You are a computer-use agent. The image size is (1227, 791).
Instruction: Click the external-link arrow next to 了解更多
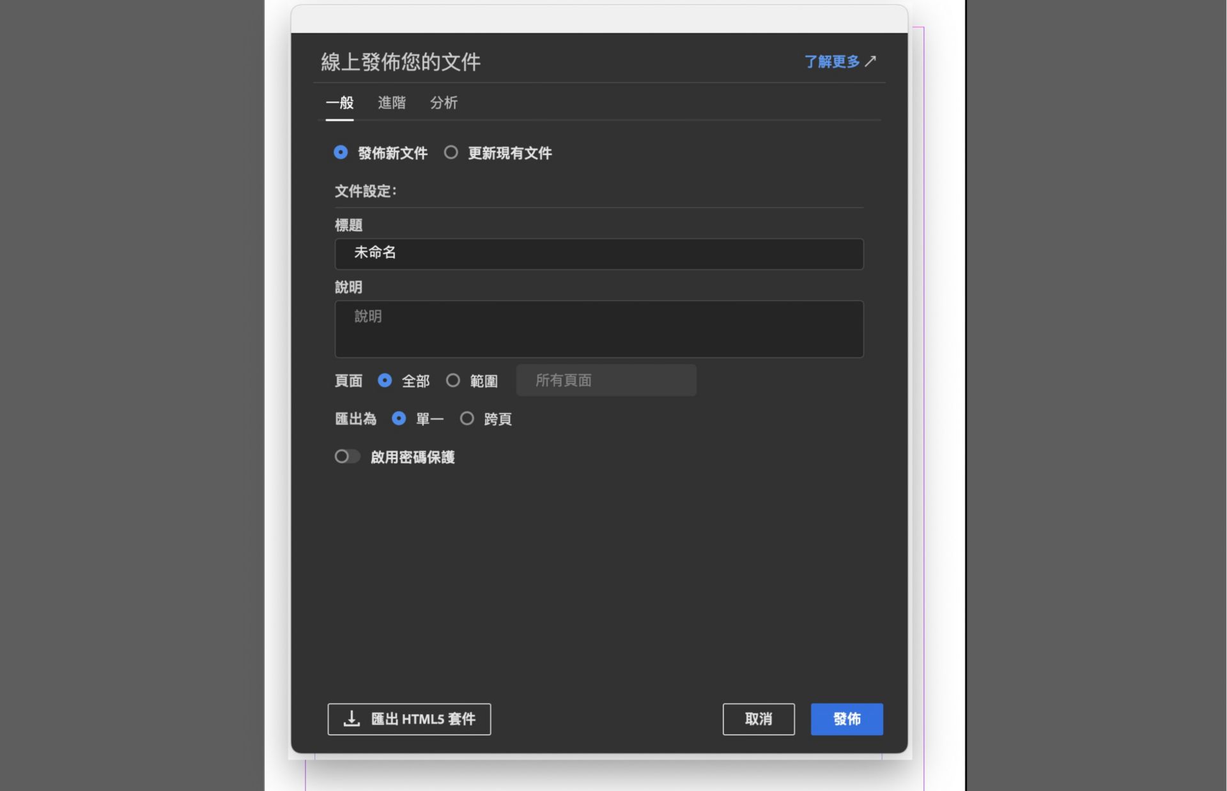(872, 61)
